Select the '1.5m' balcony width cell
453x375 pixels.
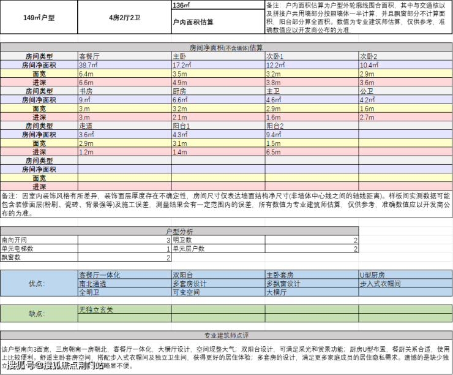point(312,143)
